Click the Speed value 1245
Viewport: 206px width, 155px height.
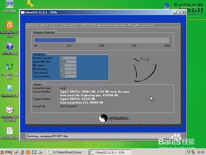(68, 61)
